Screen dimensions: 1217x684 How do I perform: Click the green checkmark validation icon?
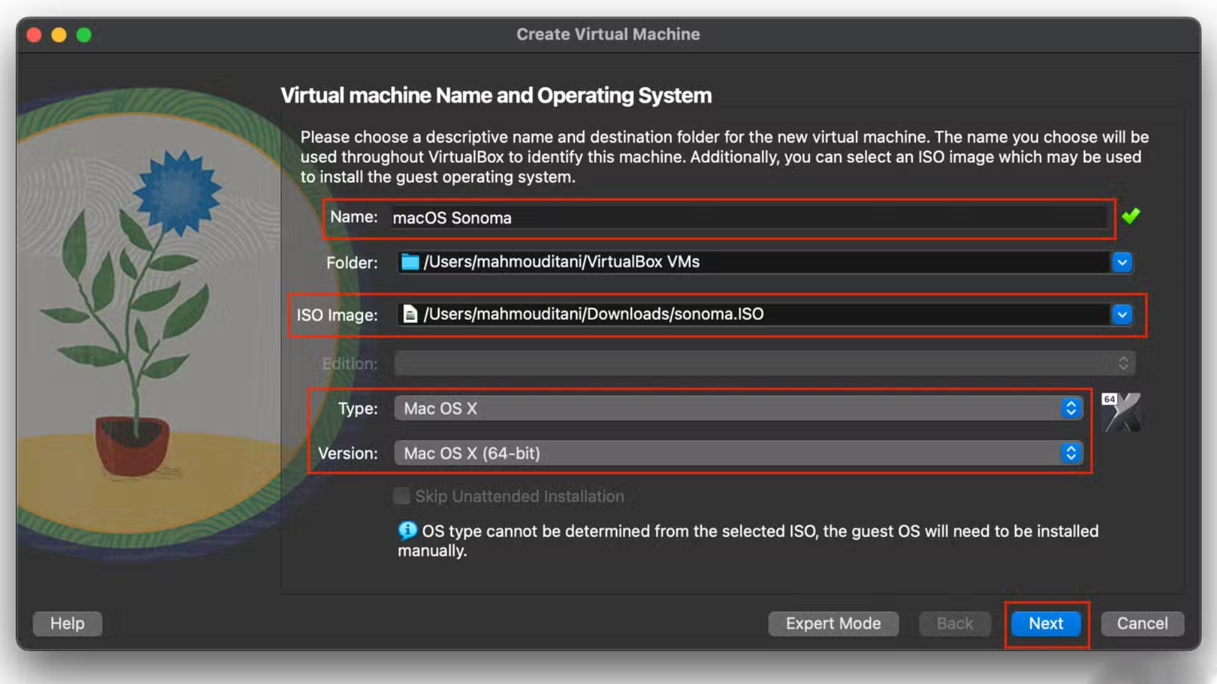tap(1131, 217)
